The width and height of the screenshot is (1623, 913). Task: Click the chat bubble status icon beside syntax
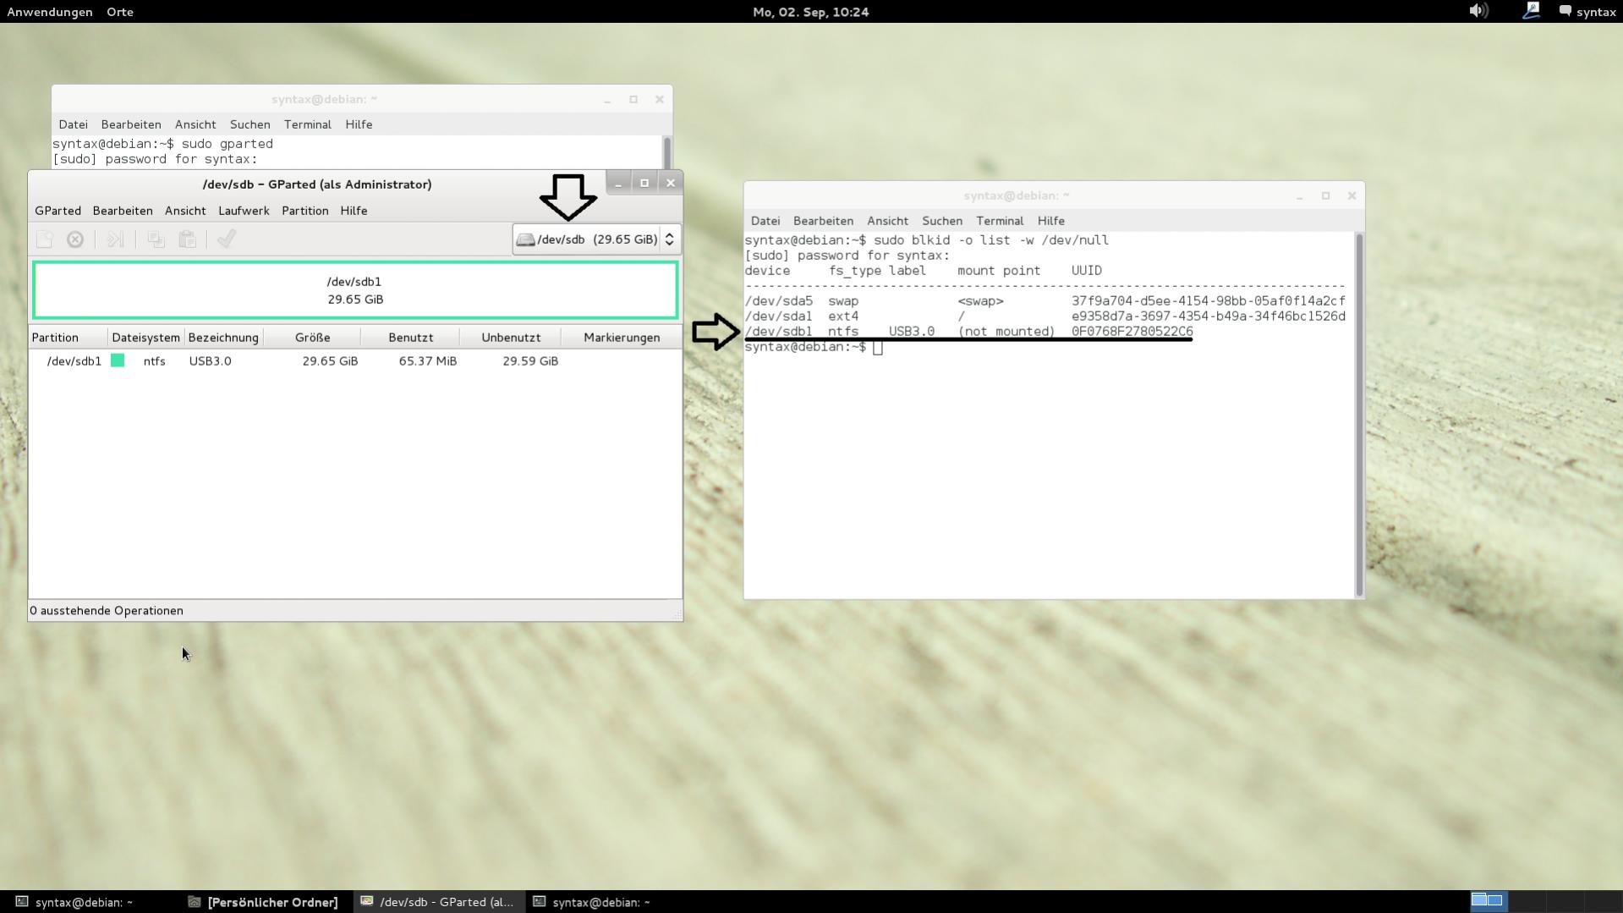pyautogui.click(x=1565, y=12)
